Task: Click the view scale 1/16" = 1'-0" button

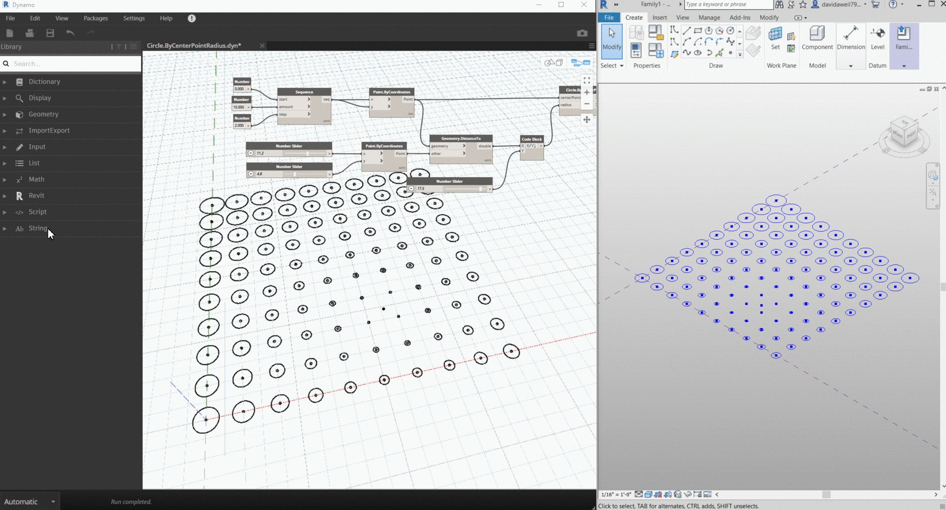Action: coord(616,494)
